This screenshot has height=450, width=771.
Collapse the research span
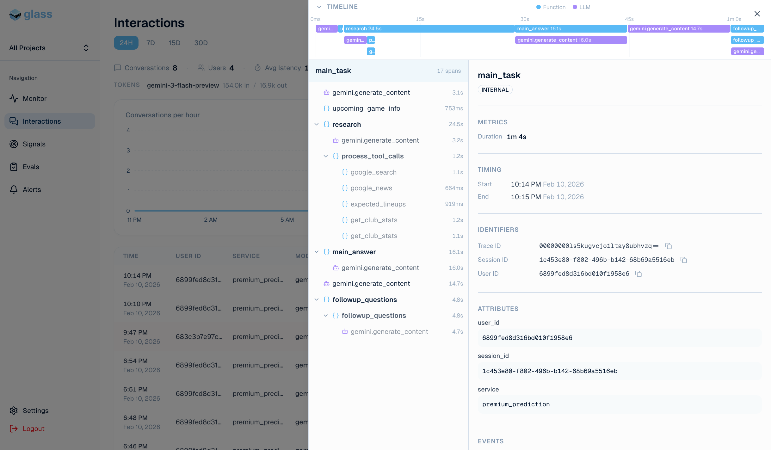tap(317, 125)
